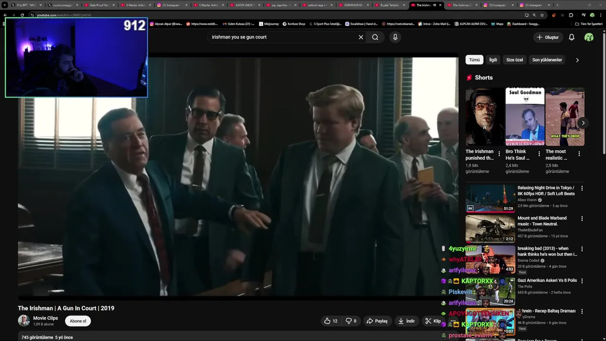Open the "The Irishman punished" Shorts thumbnail
This screenshot has height=341, width=606.
click(x=485, y=117)
